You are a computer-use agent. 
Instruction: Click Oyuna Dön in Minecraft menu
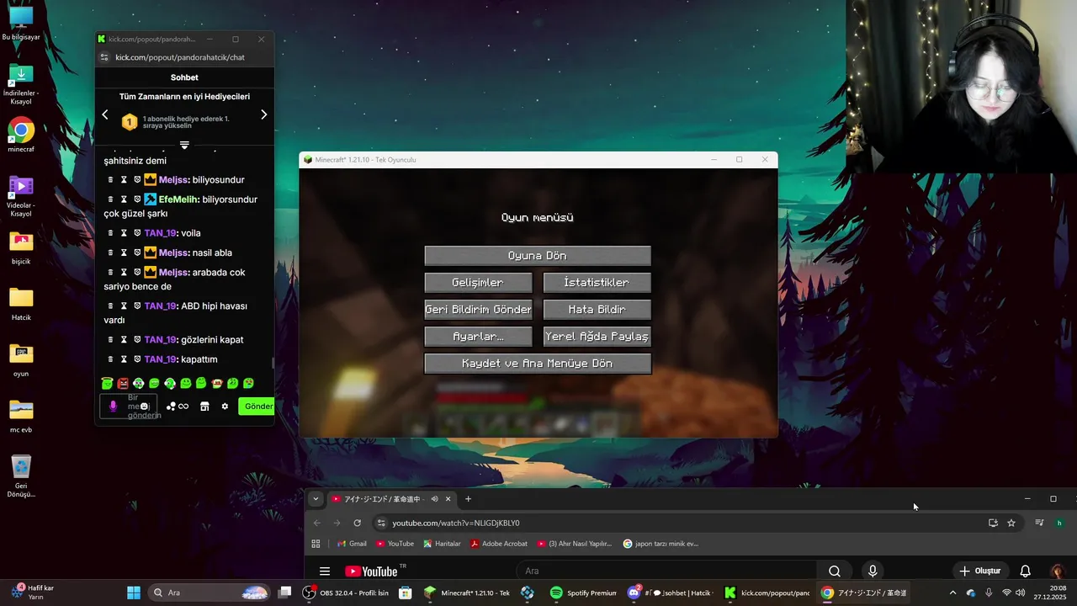(x=538, y=256)
